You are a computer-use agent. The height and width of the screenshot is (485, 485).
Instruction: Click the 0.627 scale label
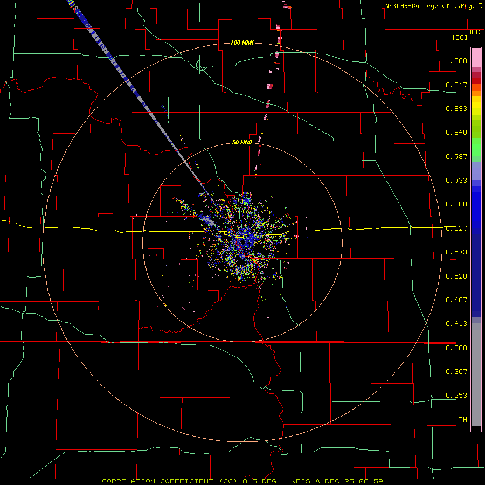click(456, 228)
